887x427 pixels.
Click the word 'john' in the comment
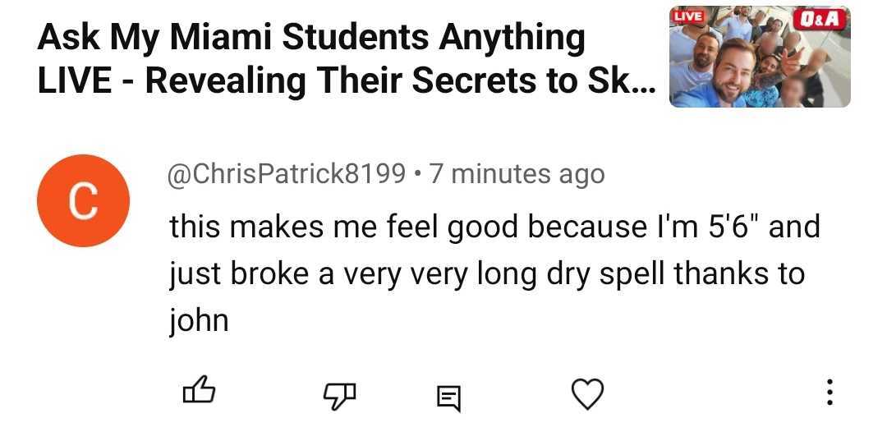[199, 319]
